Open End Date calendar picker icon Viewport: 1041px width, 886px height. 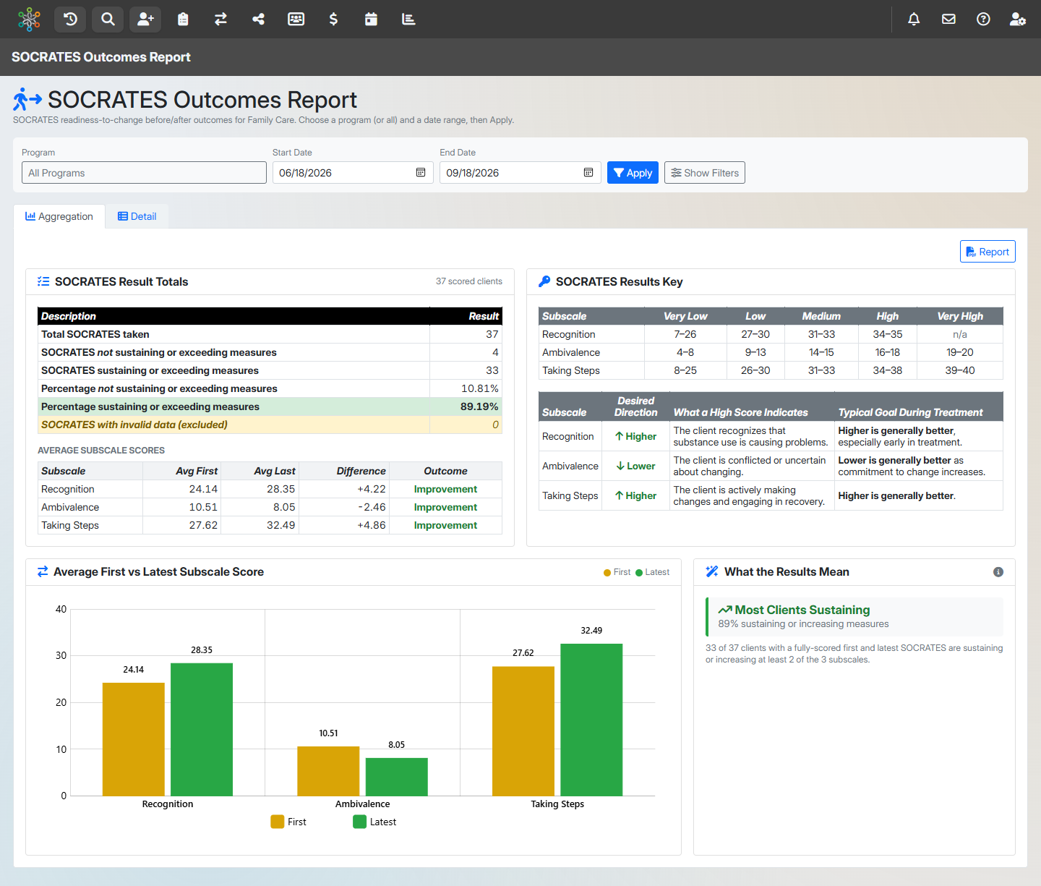point(588,172)
